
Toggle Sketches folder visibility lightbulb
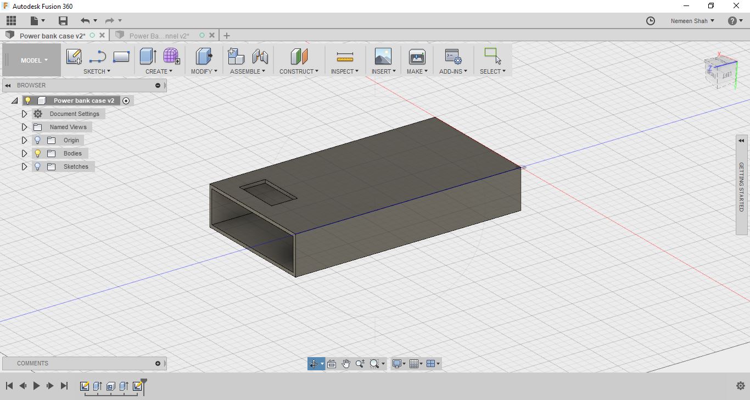(37, 166)
